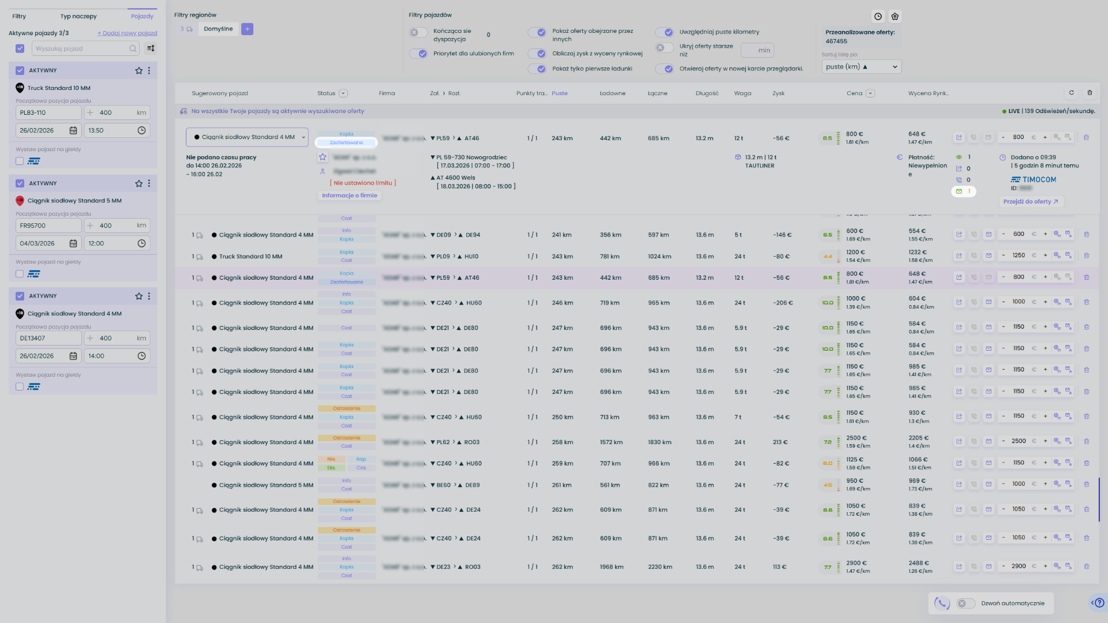Switch to the Typ naczepy tab
This screenshot has width=1108, height=623.
tap(78, 16)
